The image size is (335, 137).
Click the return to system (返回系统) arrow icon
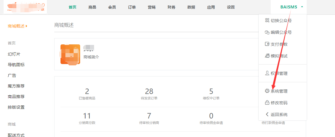pyautogui.click(x=267, y=114)
